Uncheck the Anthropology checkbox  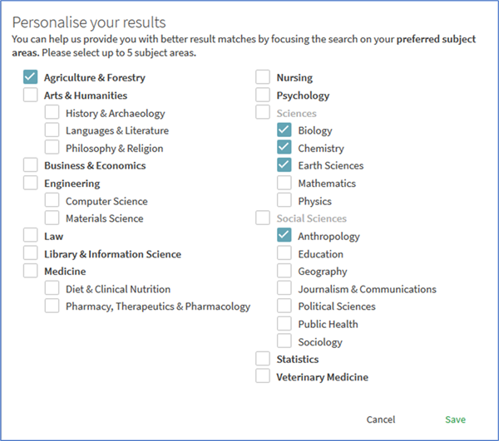point(284,236)
